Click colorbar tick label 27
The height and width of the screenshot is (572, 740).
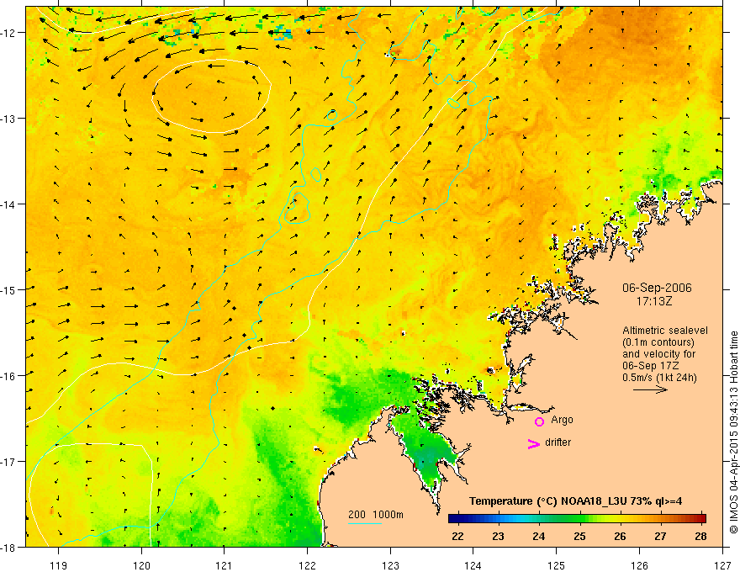pyautogui.click(x=660, y=536)
